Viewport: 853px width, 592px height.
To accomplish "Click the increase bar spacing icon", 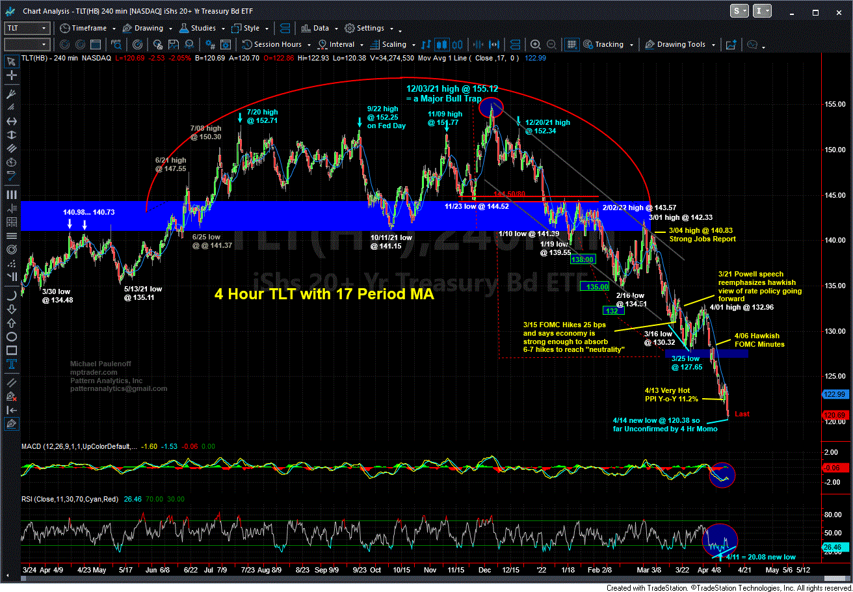I will point(494,44).
